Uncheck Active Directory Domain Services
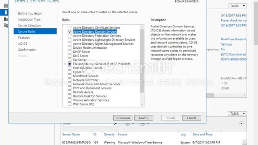258x145 pixels. point(70,31)
